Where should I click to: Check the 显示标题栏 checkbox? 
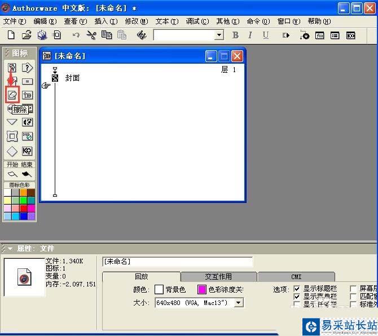click(297, 289)
